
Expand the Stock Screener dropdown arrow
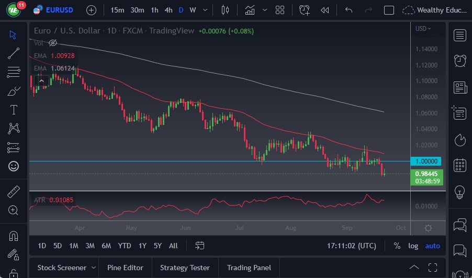point(94,268)
